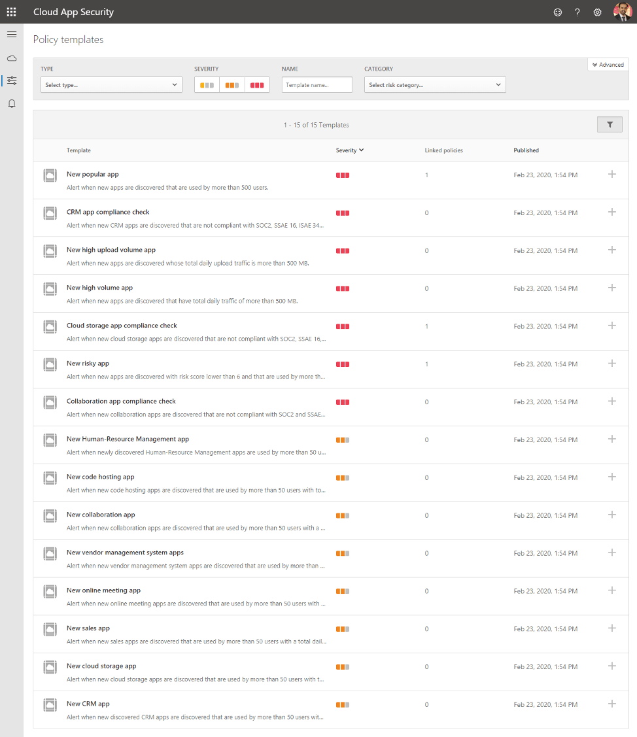Open the New Human-Resource Management app template
This screenshot has height=737, width=637.
pos(128,439)
